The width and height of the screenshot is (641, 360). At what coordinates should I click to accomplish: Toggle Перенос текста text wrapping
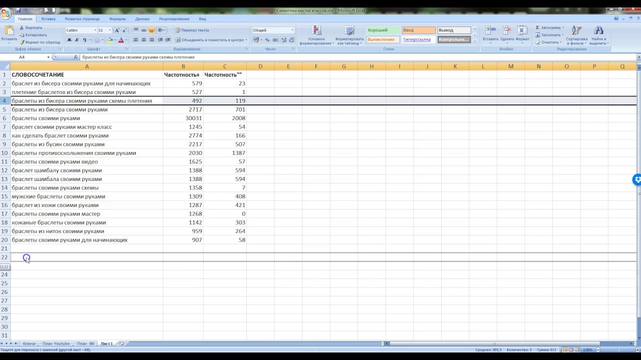192,30
